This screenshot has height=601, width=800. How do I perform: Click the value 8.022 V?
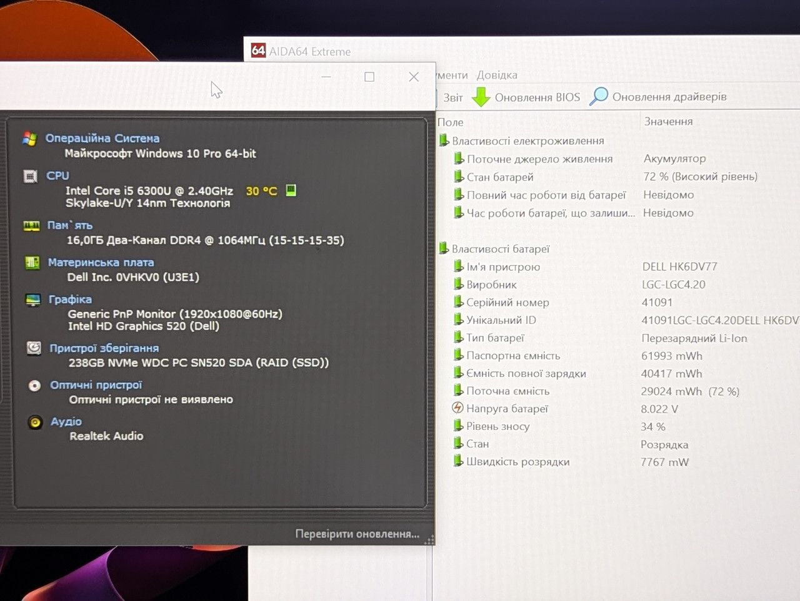[x=659, y=409]
